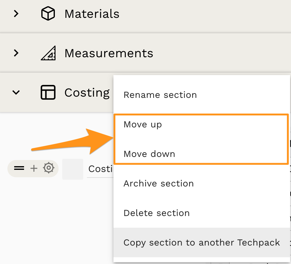The image size is (291, 264).
Task: Select Copy section to another Techpack
Action: point(202,242)
